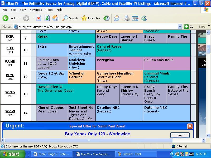Screen dimensions: 211x158
Task: Click the system tray collapse arrow
Action: click(x=172, y=154)
